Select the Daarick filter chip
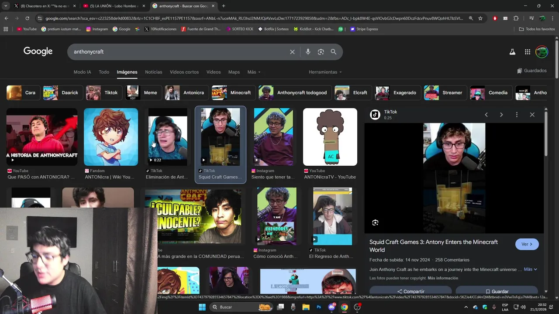The width and height of the screenshot is (559, 314). point(62,93)
